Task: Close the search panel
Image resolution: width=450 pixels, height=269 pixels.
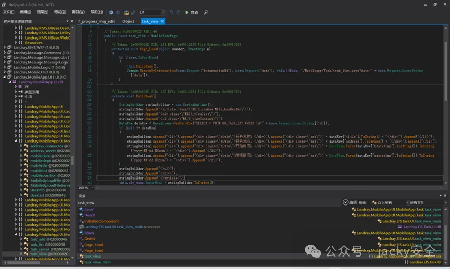Action: point(445,195)
